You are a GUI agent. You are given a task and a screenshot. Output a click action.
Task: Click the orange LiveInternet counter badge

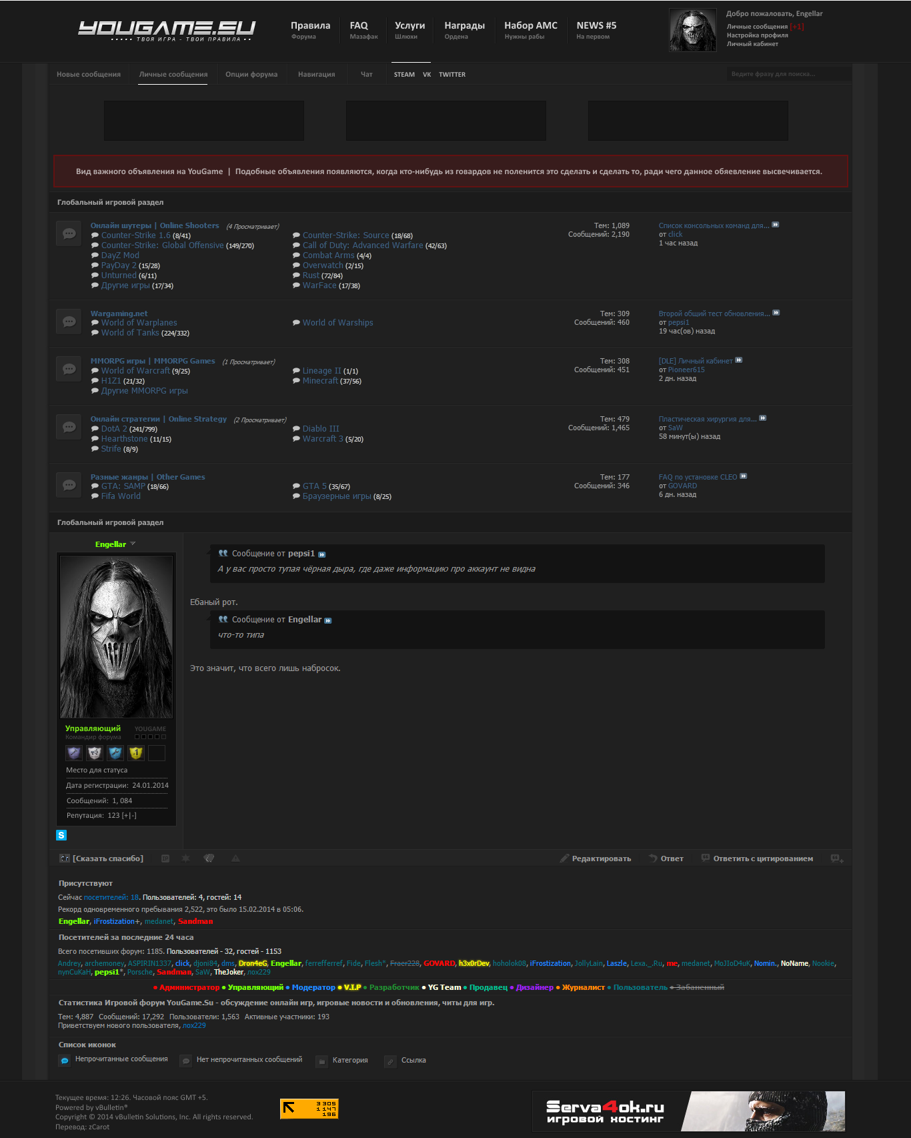(x=309, y=1109)
